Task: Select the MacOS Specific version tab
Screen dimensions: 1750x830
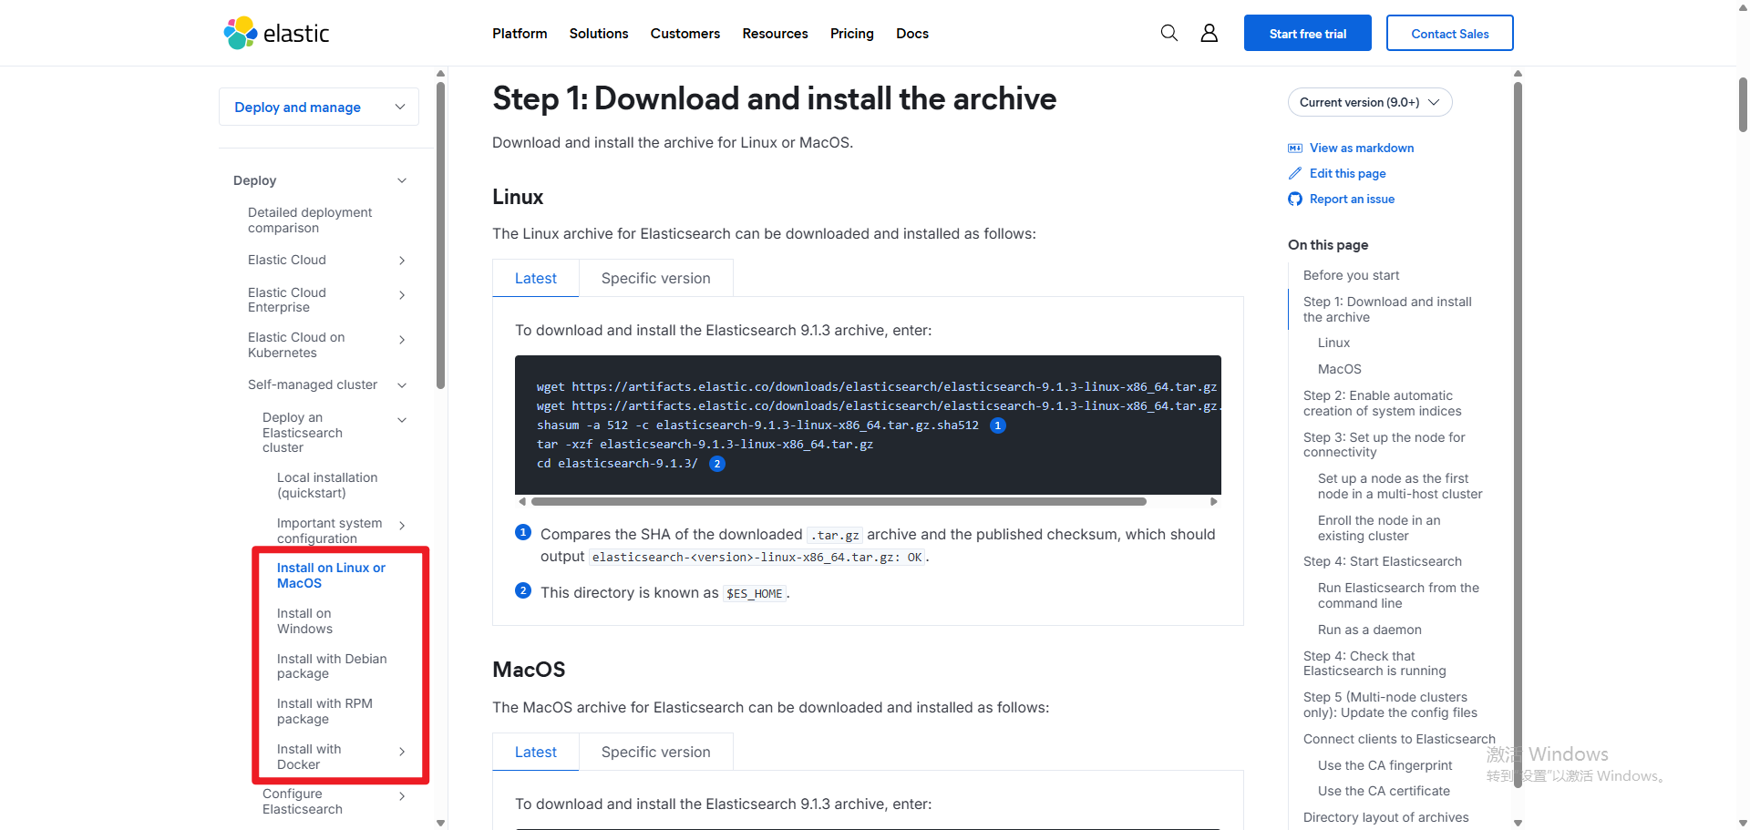Action: [656, 752]
